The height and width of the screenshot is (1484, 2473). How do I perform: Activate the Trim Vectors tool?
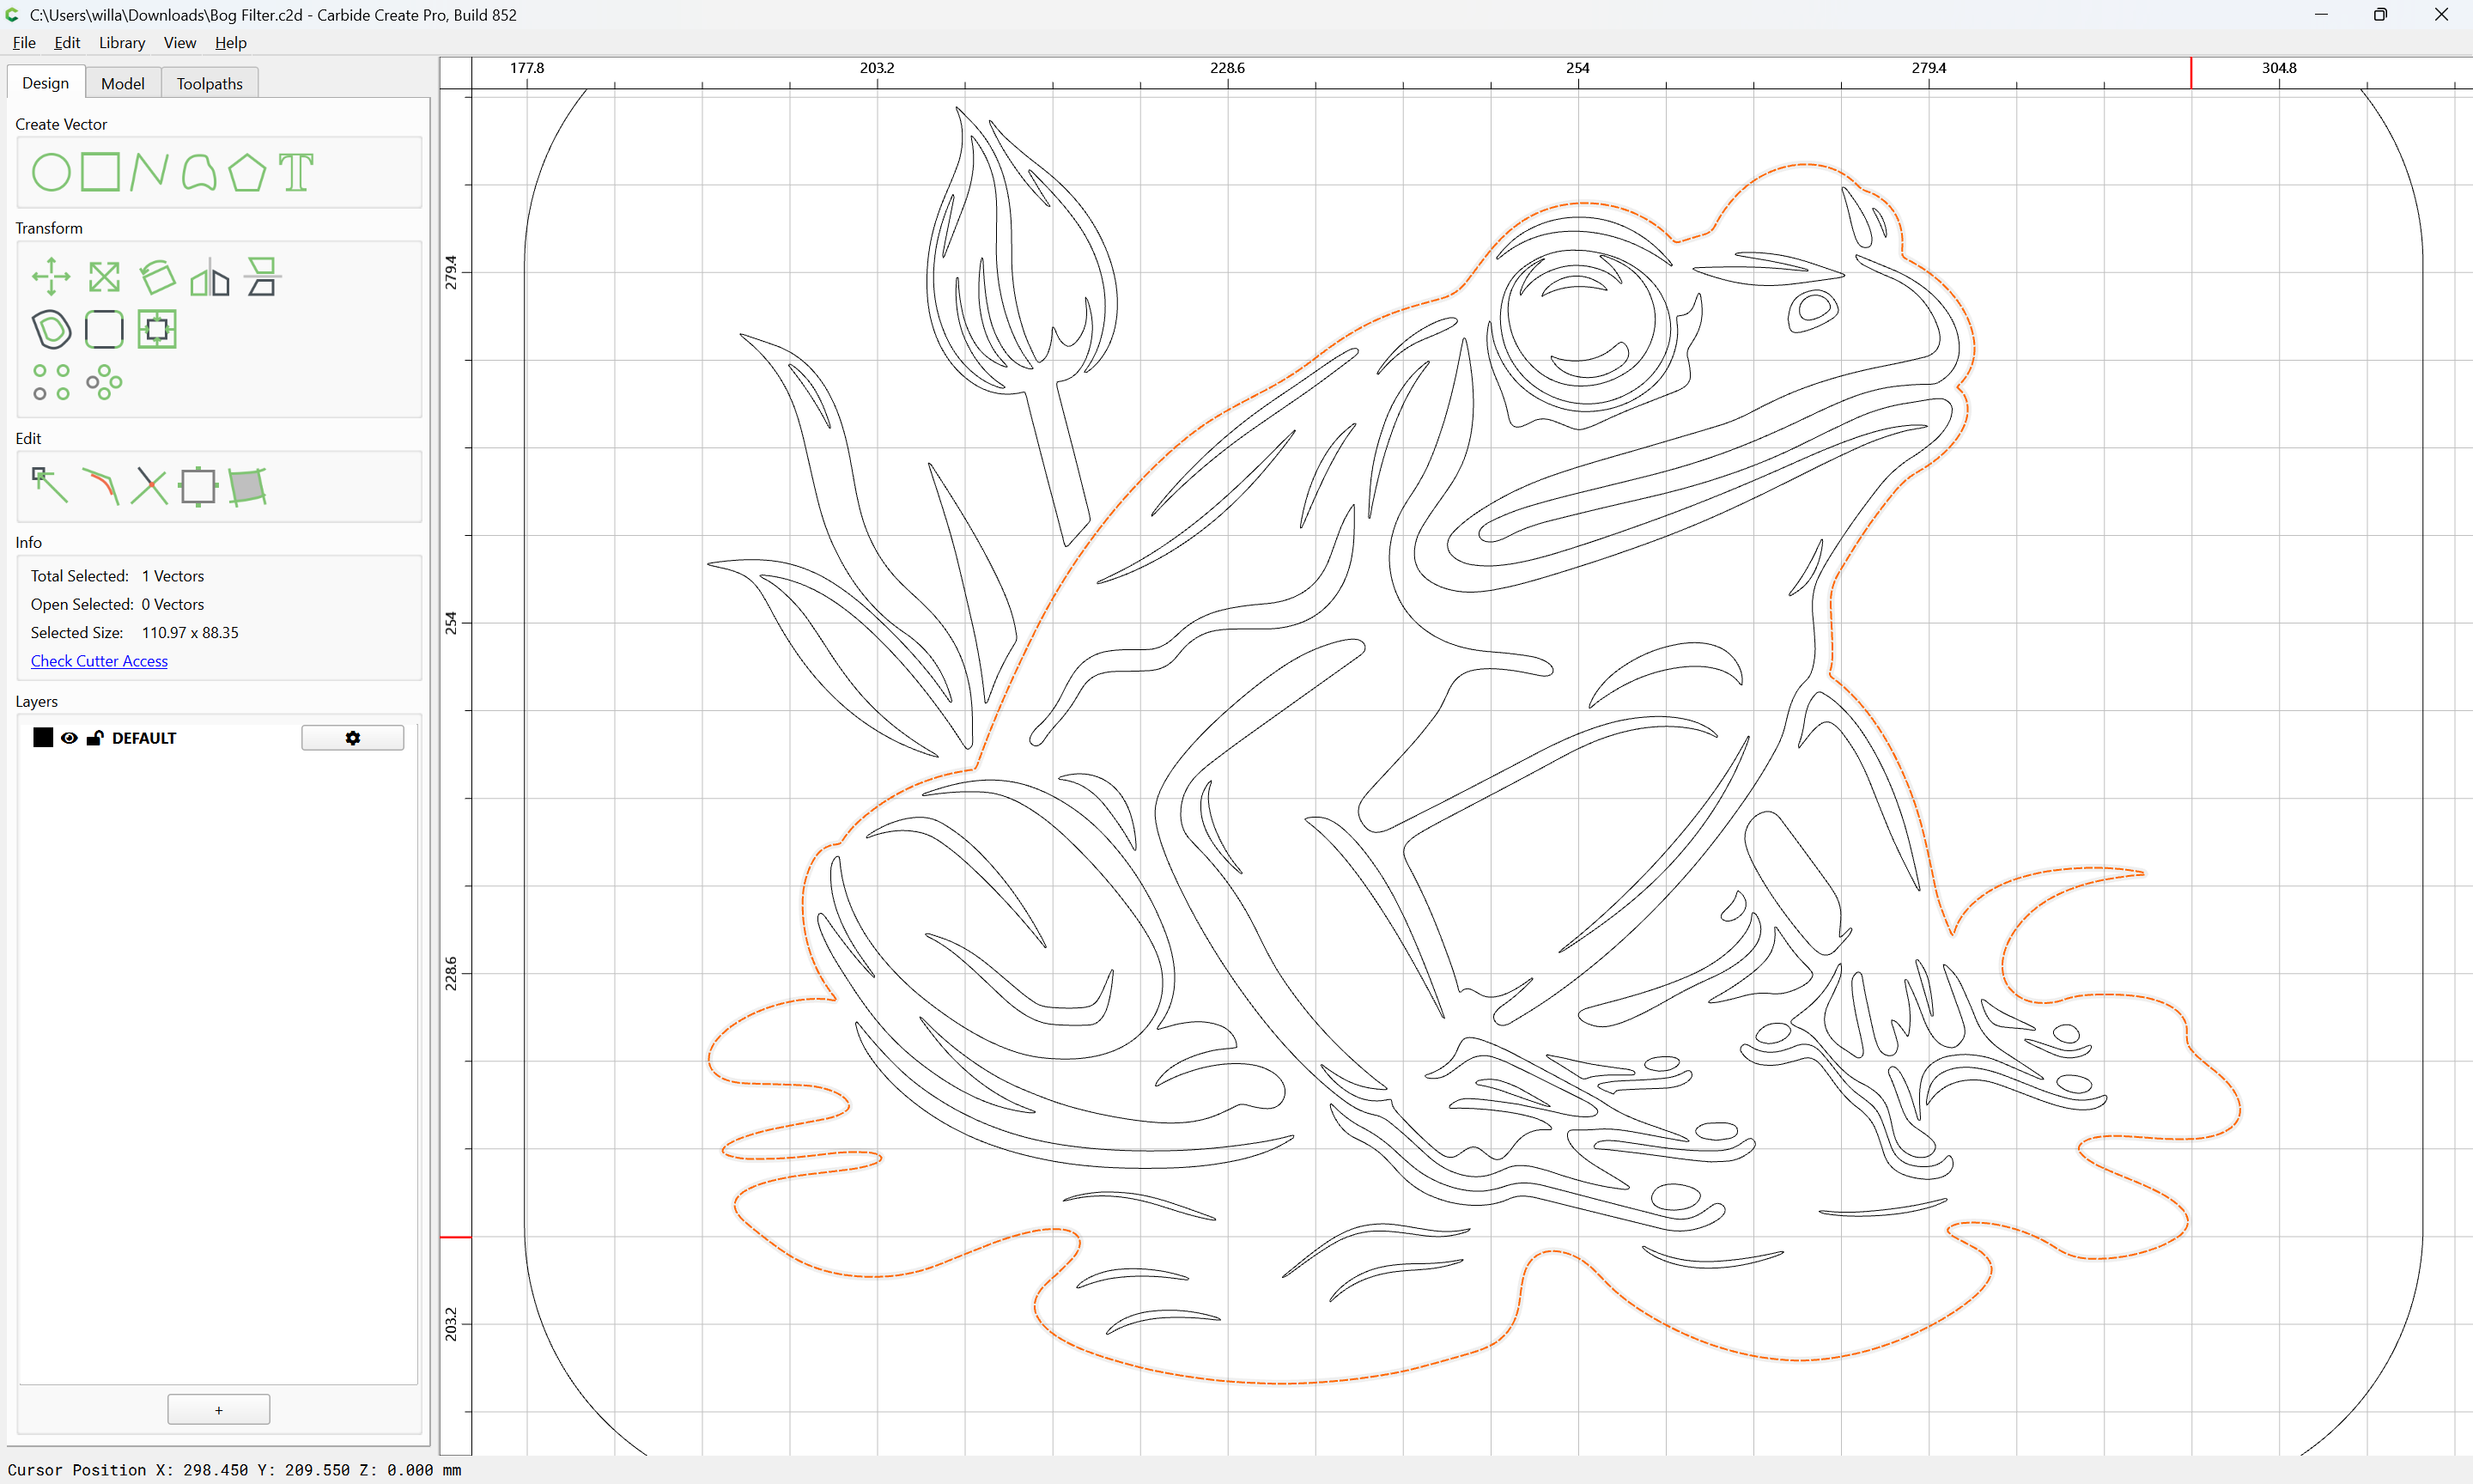[x=149, y=486]
